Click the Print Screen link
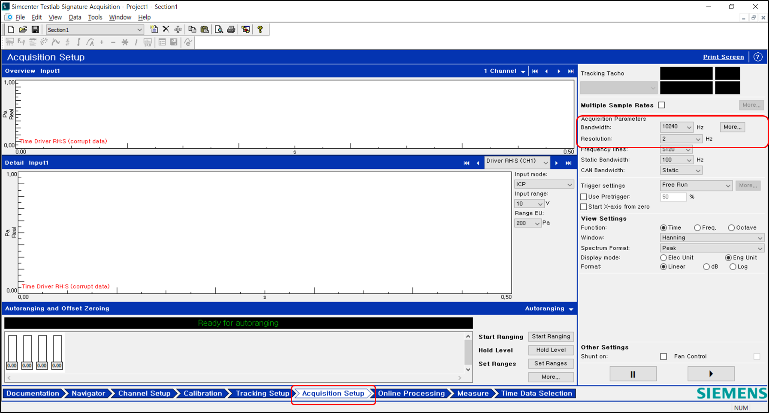This screenshot has width=769, height=413. 724,57
